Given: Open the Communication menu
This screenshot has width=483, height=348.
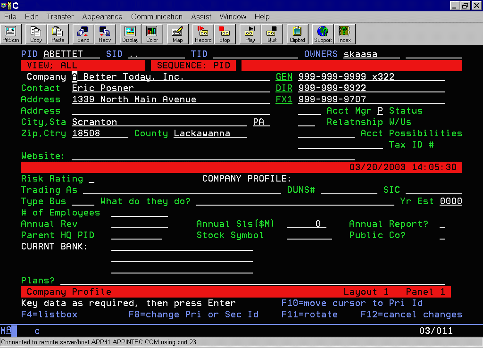Looking at the screenshot, I should click(x=157, y=17).
